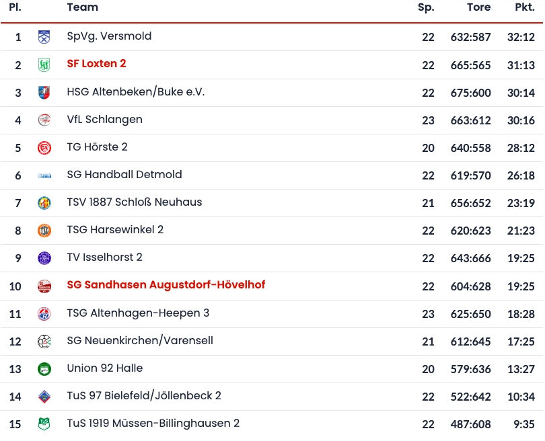Click the Pkt. column header
The image size is (545, 441).
point(524,7)
